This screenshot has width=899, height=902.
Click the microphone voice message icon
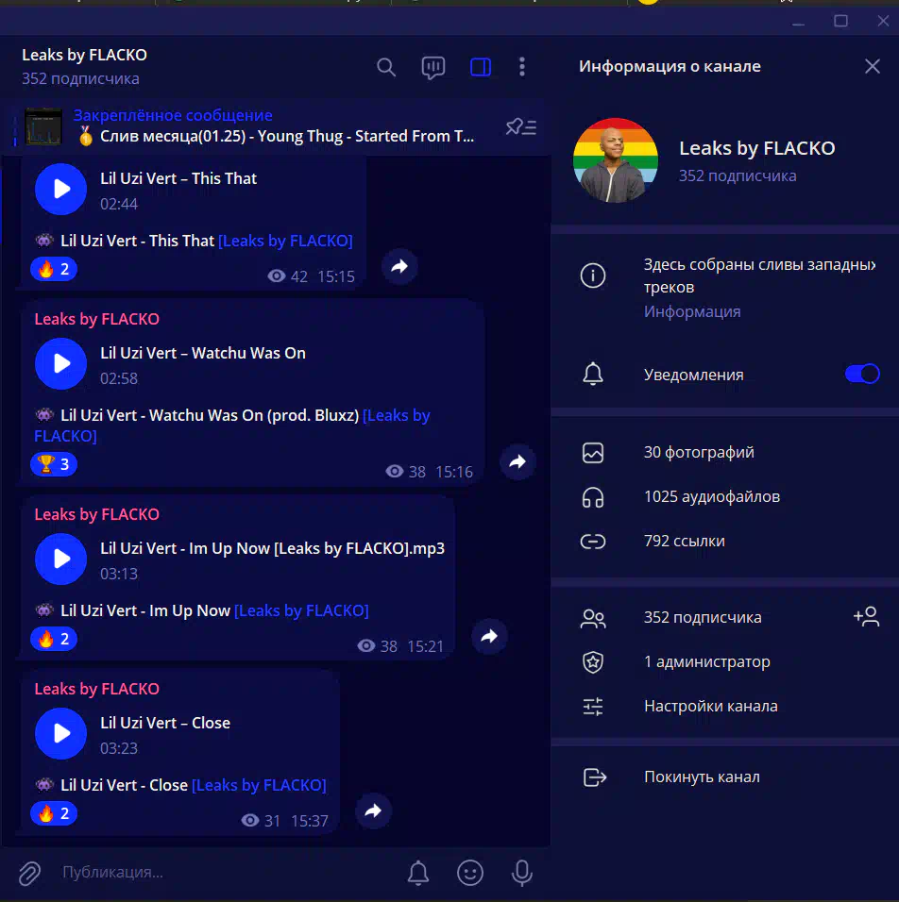point(521,873)
